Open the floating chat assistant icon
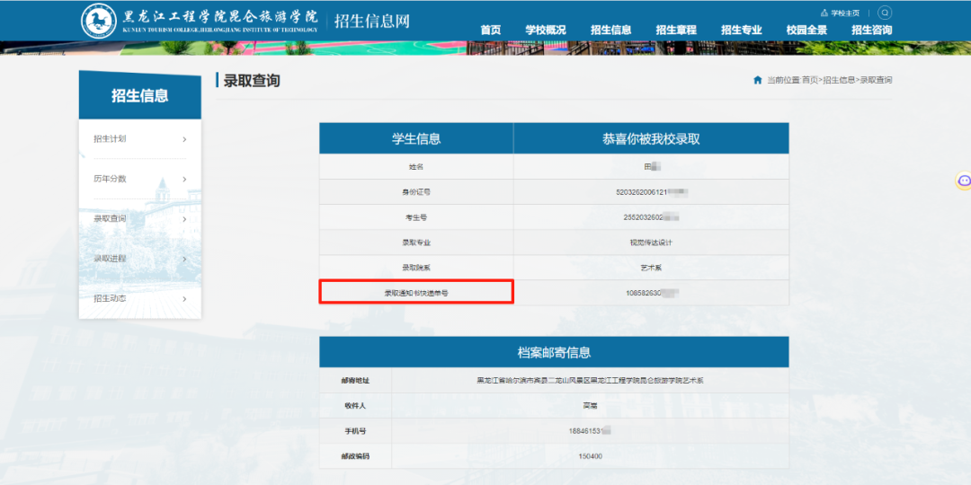The height and width of the screenshot is (485, 971). point(963,181)
